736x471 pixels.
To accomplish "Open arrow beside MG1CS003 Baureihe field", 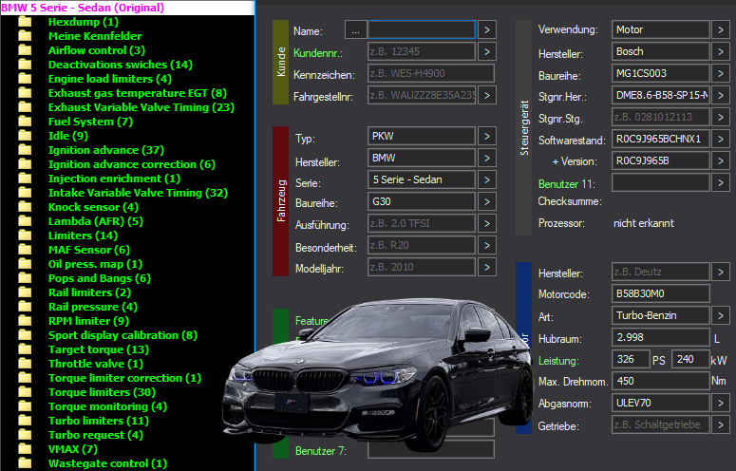I will coord(721,73).
